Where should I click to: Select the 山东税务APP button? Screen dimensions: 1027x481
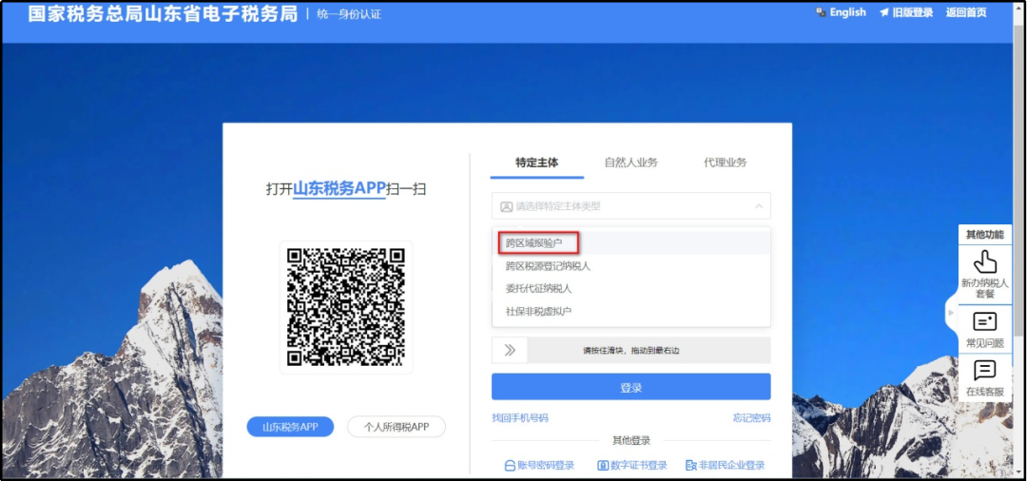point(290,427)
